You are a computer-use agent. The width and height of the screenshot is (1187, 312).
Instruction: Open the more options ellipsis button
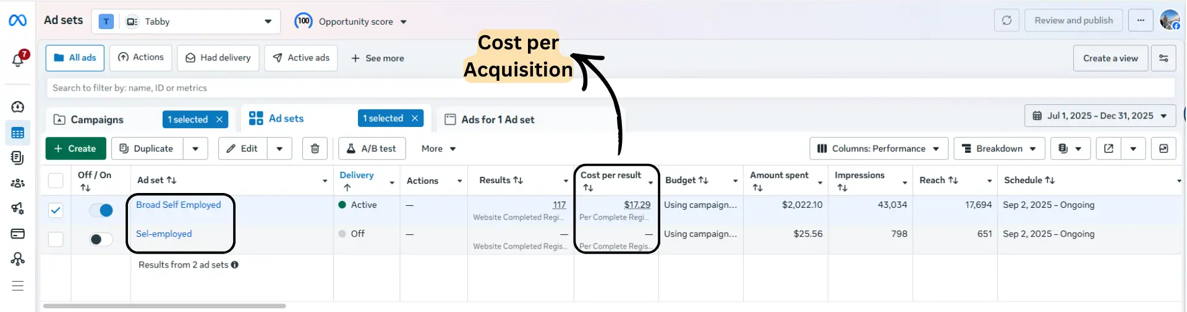coord(1141,20)
